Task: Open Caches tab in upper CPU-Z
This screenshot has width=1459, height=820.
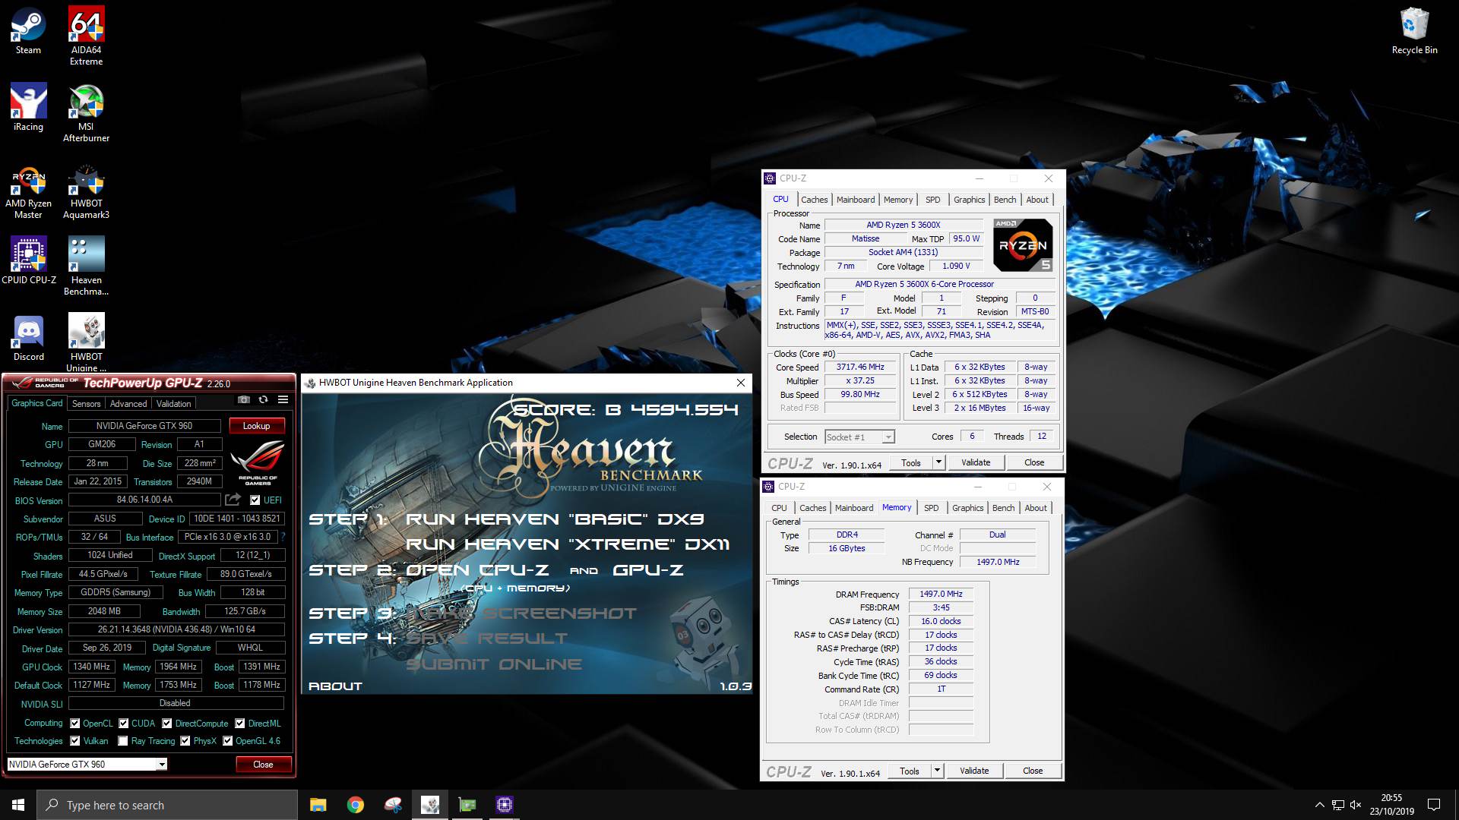Action: click(814, 200)
